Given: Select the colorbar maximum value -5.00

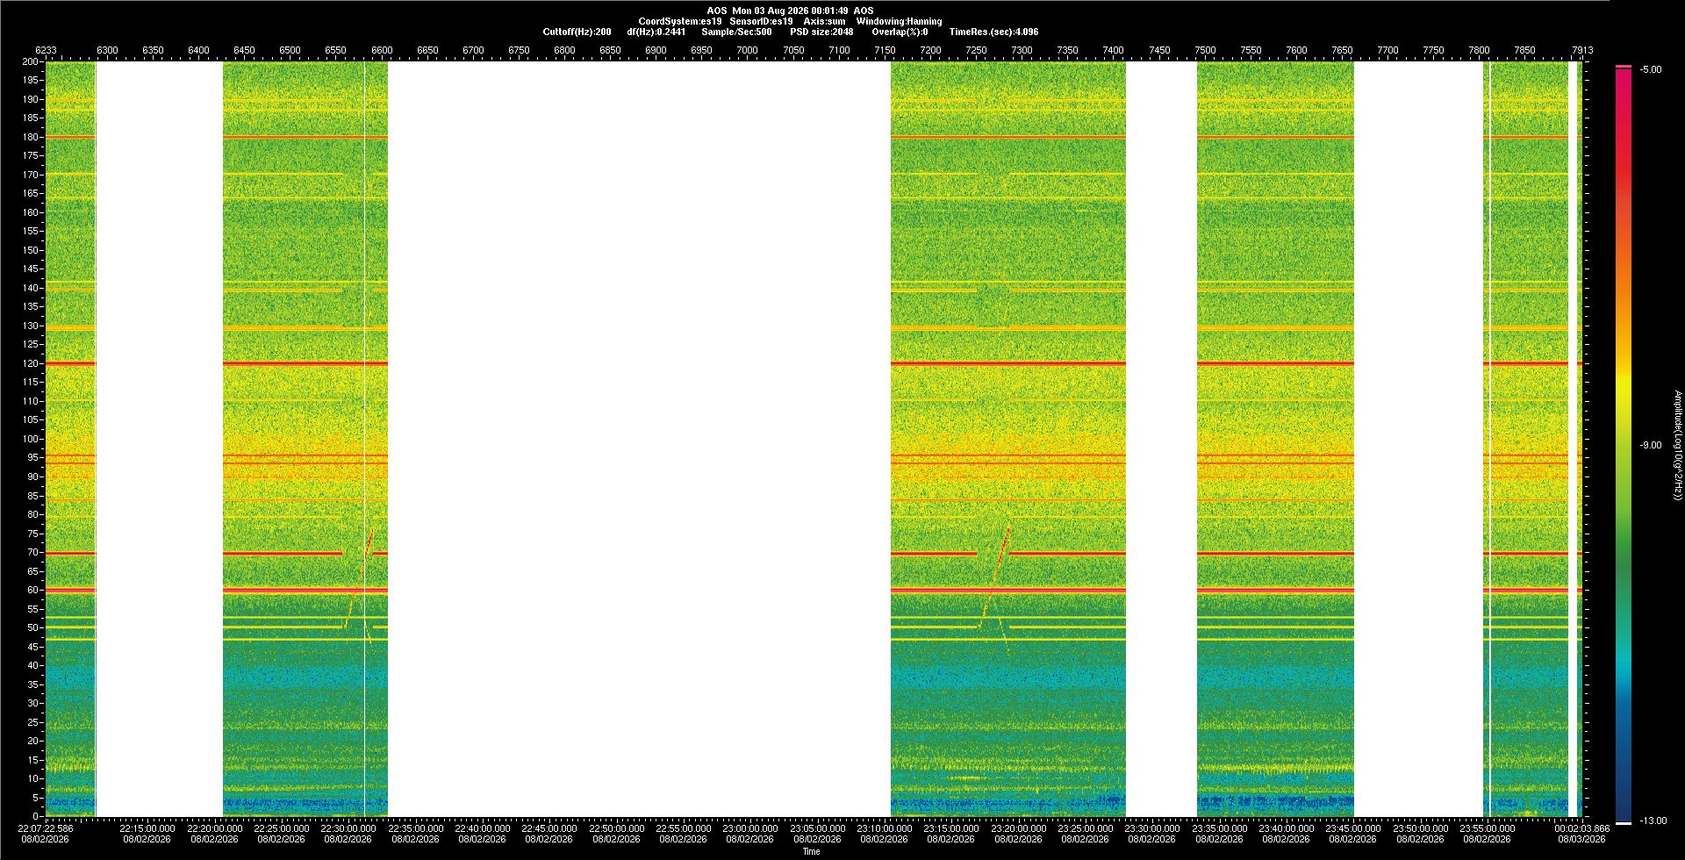Looking at the screenshot, I should pyautogui.click(x=1650, y=69).
